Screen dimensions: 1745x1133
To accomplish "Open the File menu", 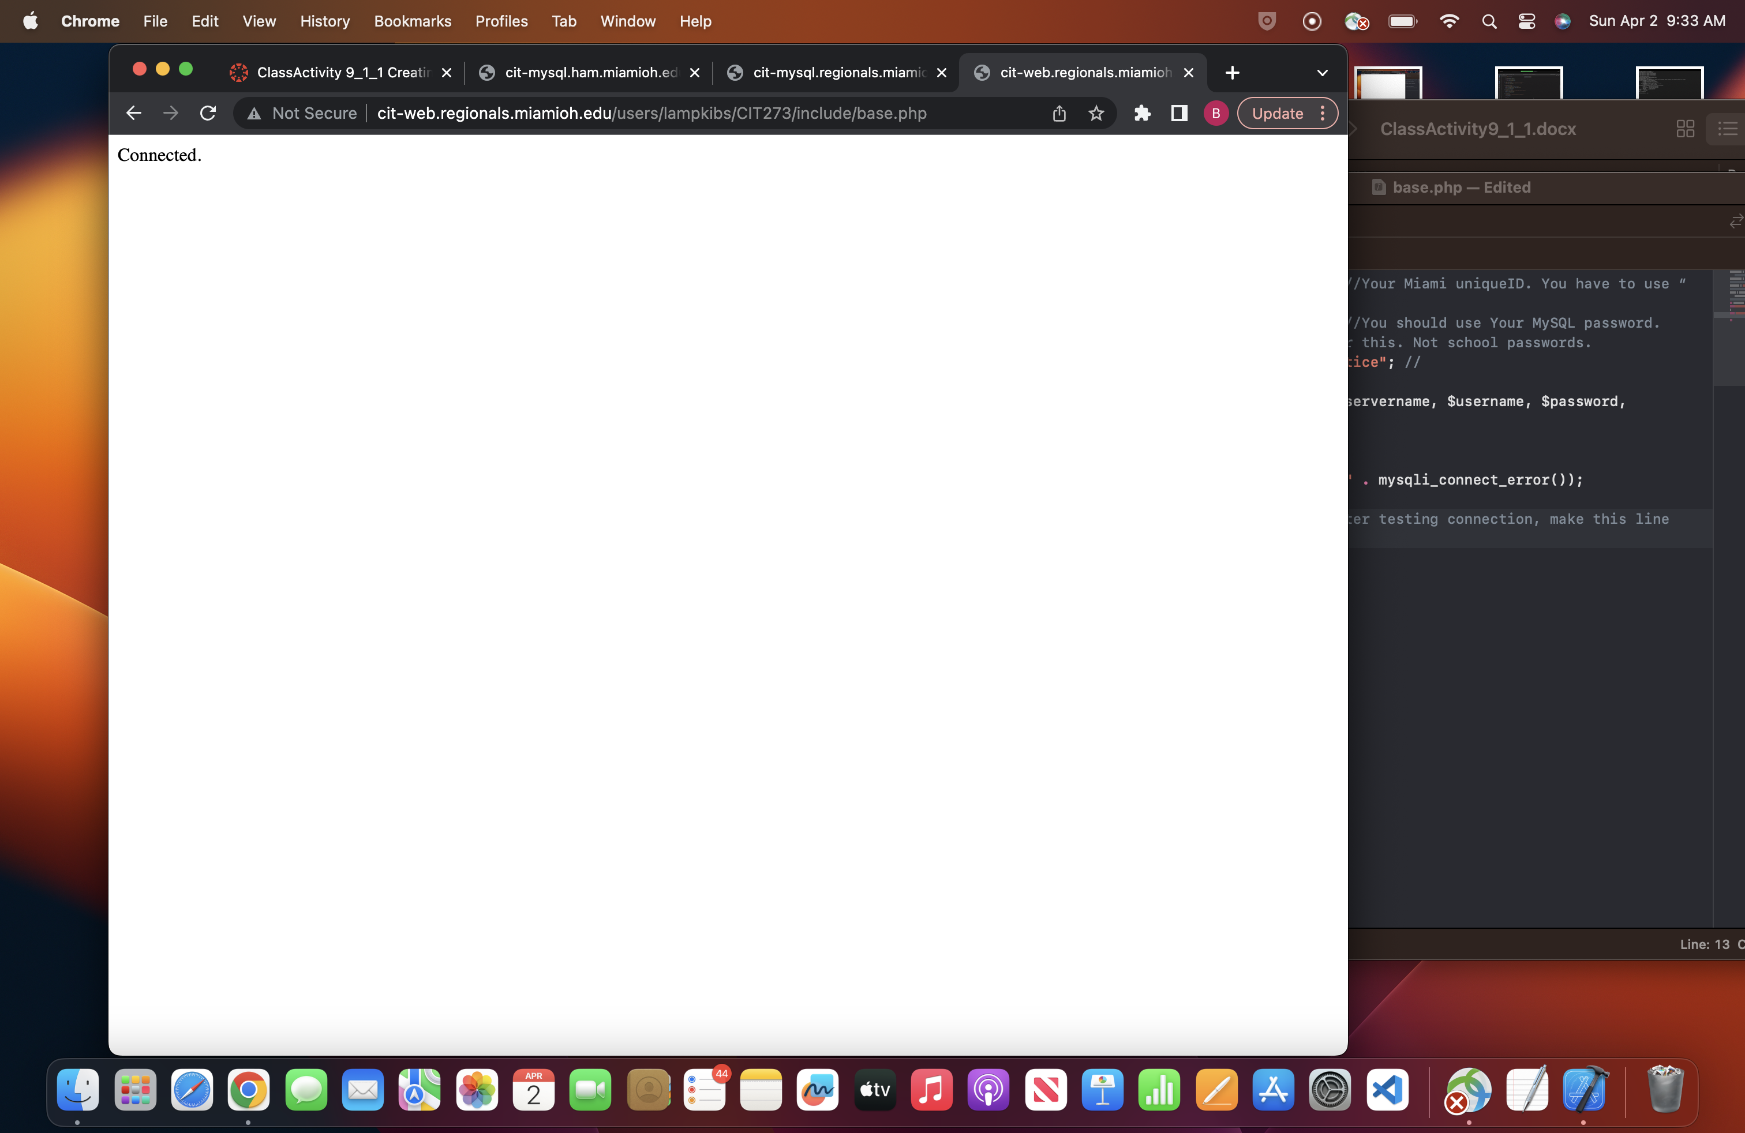I will (x=155, y=21).
